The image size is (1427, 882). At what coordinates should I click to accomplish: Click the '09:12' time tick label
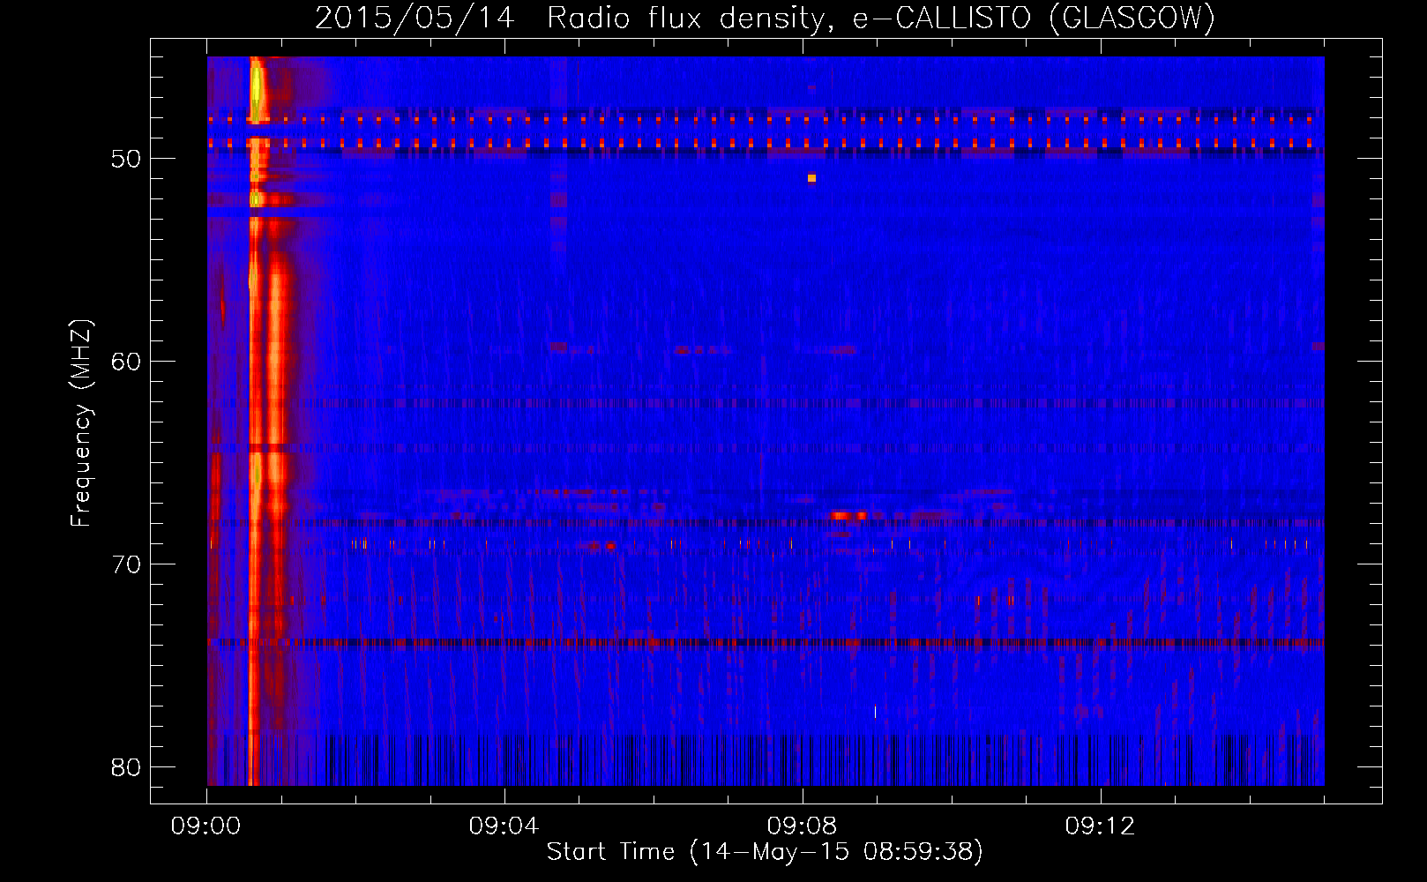pyautogui.click(x=1101, y=826)
